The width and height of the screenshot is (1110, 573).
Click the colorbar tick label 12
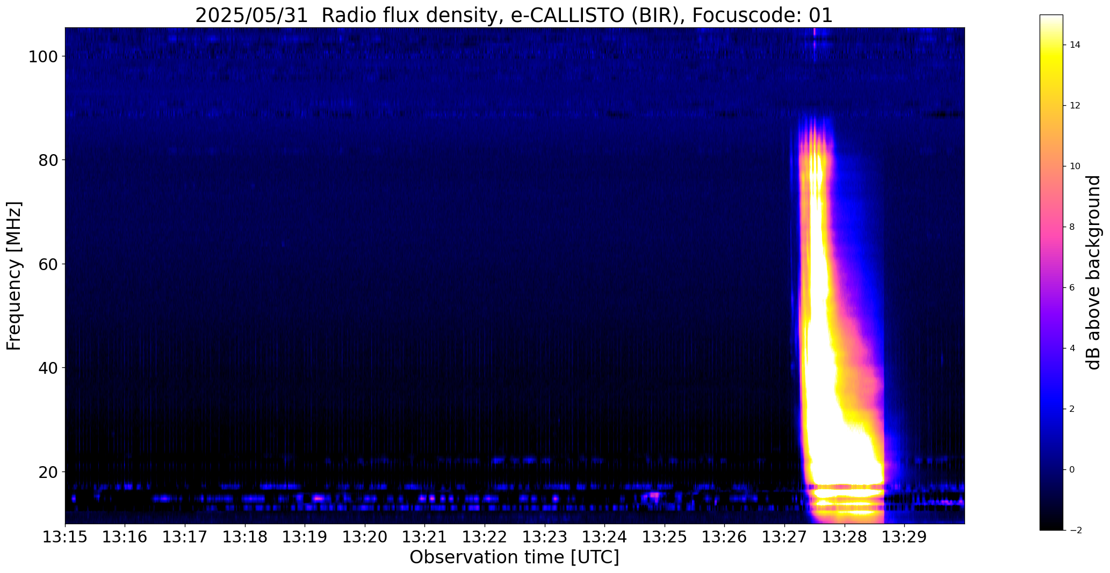[1075, 106]
